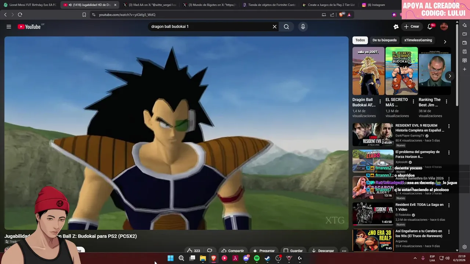Switch to the Vlad AA on X tab
The image size is (470, 264).
pyautogui.click(x=149, y=5)
